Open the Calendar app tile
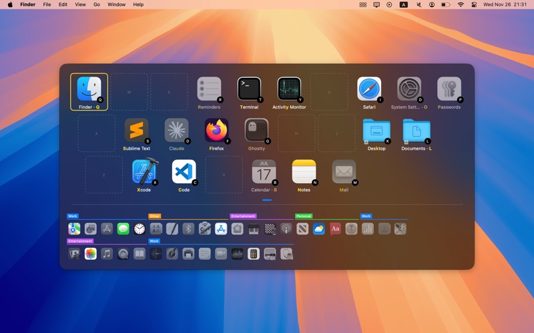The image size is (534, 333). [264, 174]
